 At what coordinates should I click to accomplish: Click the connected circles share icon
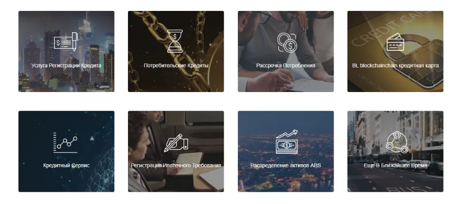point(397,142)
